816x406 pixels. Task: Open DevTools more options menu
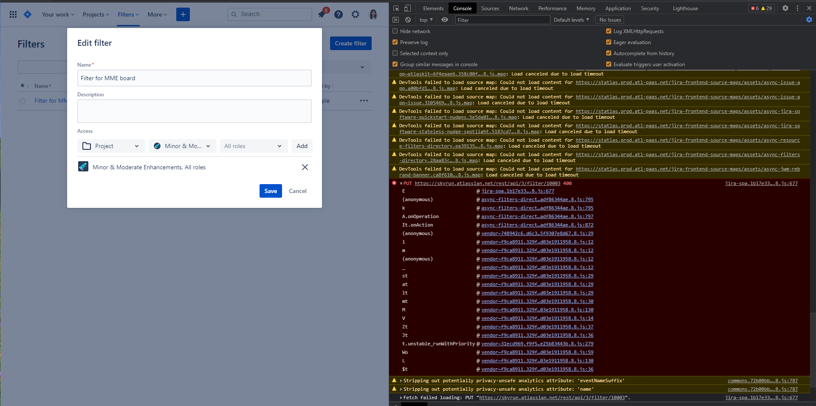point(797,8)
